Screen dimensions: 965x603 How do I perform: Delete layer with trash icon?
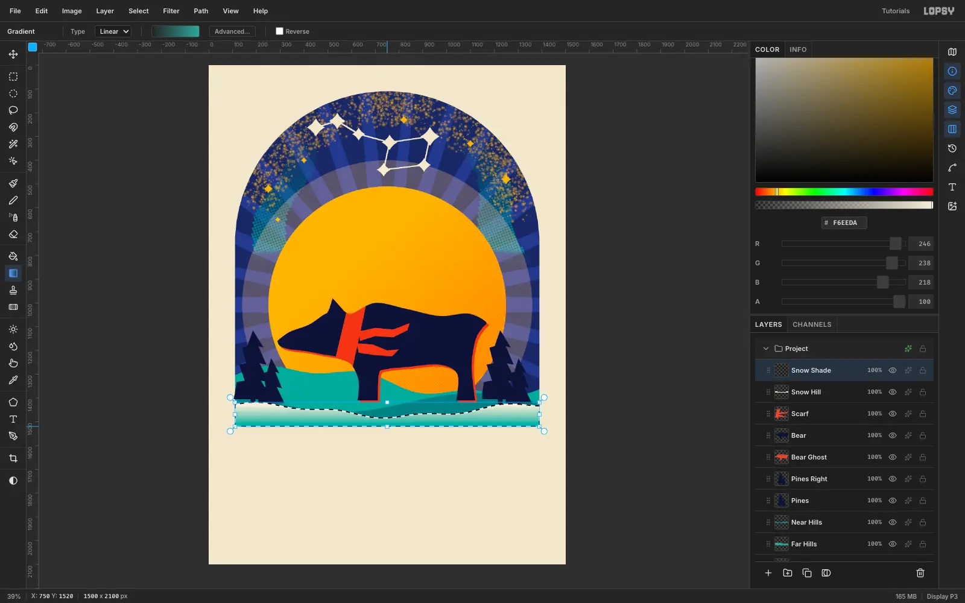tap(920, 573)
